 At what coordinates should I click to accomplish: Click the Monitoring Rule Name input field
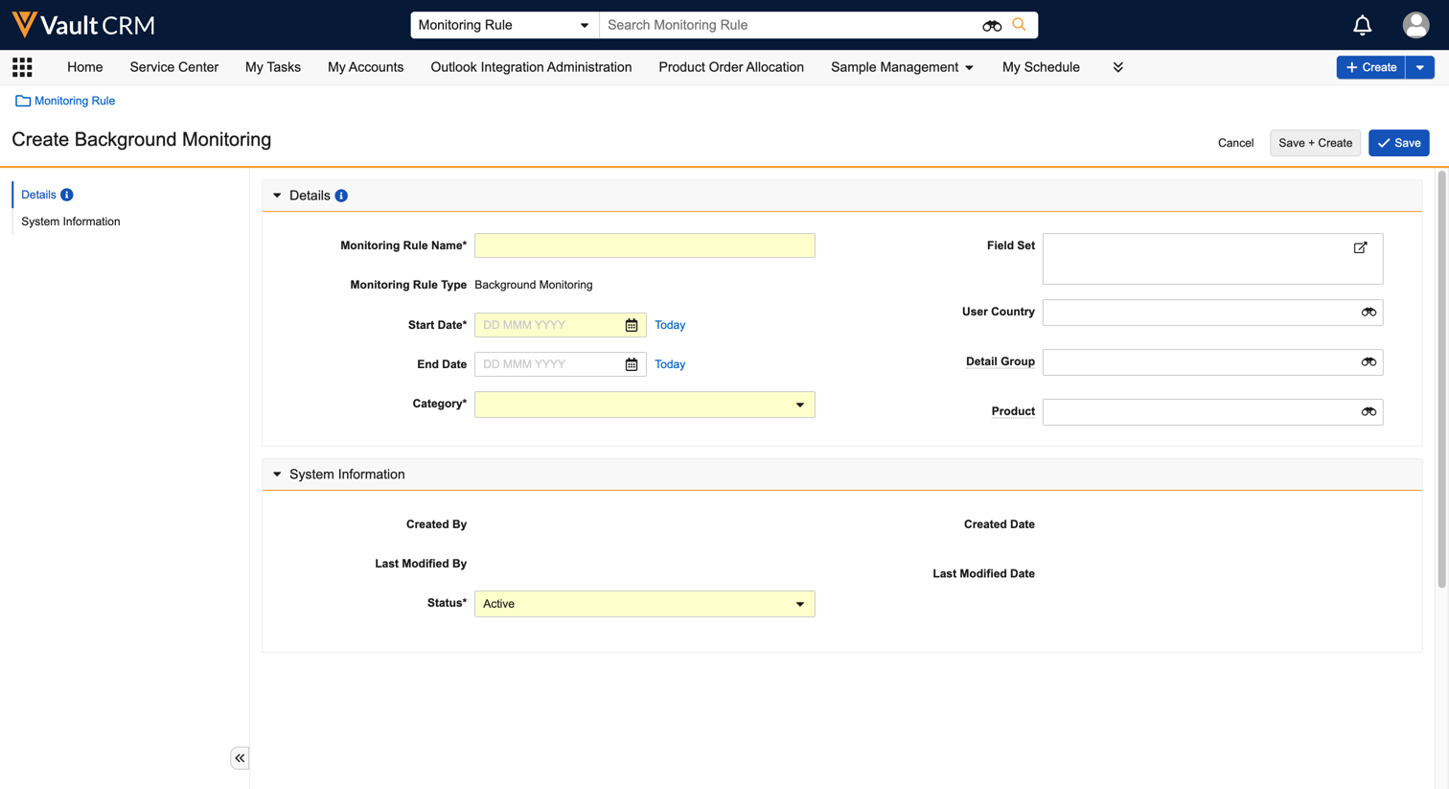click(x=644, y=245)
